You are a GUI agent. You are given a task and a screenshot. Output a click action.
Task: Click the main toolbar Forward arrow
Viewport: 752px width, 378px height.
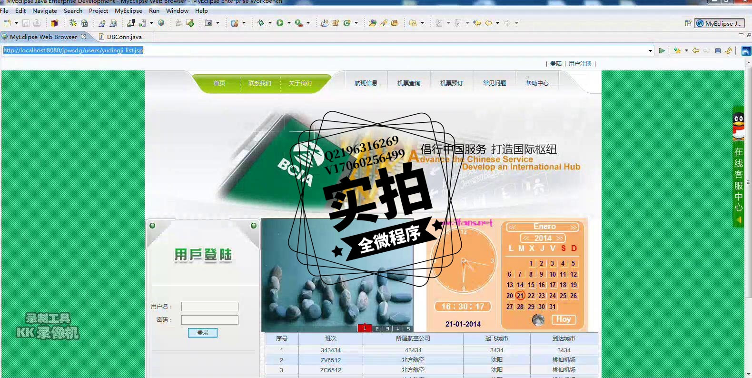(507, 23)
